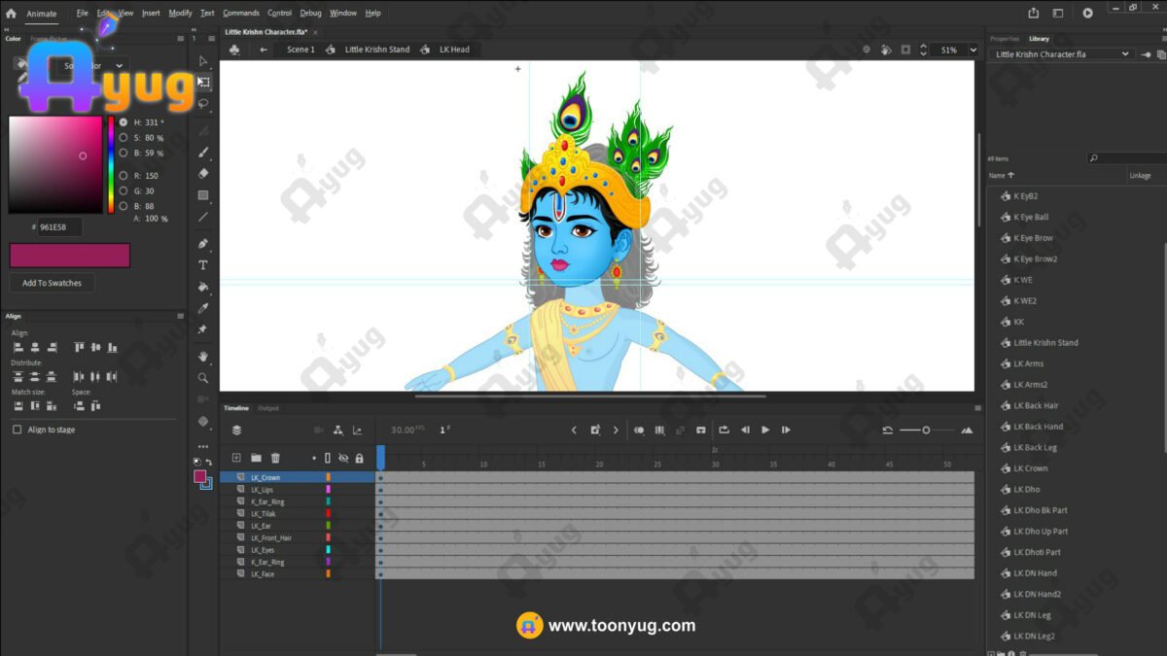Switch to the Properties tab
Image resolution: width=1167 pixels, height=656 pixels.
tap(1005, 39)
